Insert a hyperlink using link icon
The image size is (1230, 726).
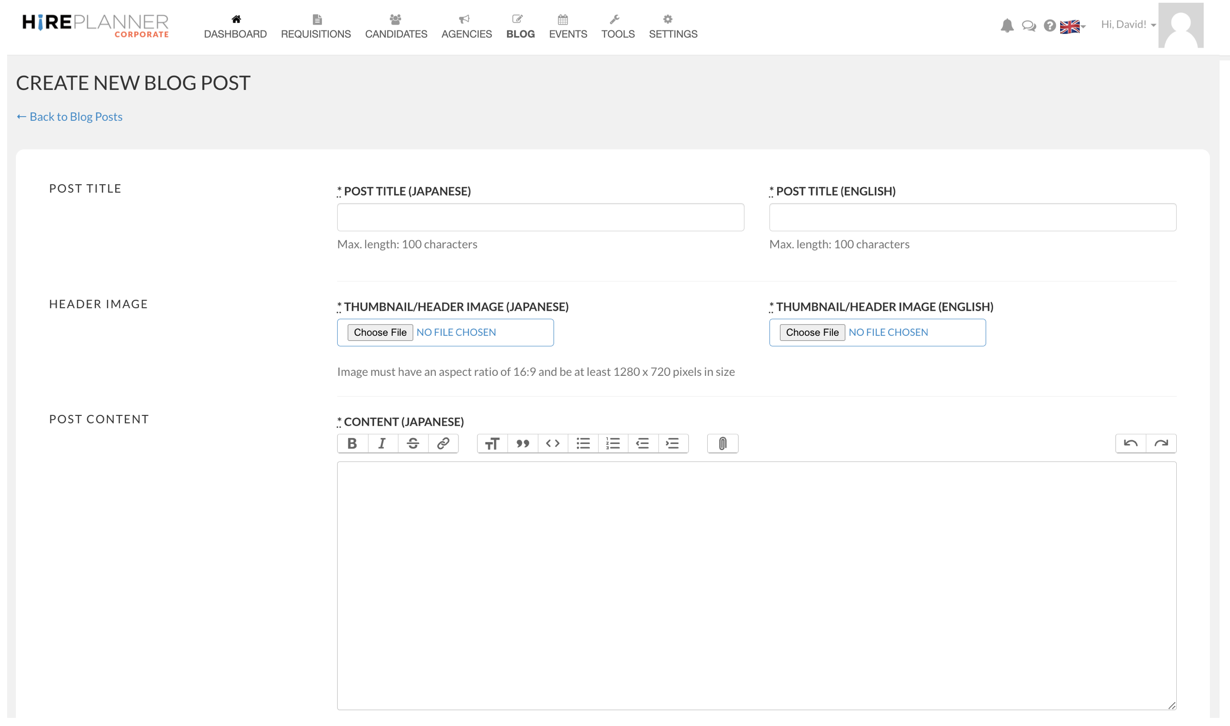(x=443, y=444)
